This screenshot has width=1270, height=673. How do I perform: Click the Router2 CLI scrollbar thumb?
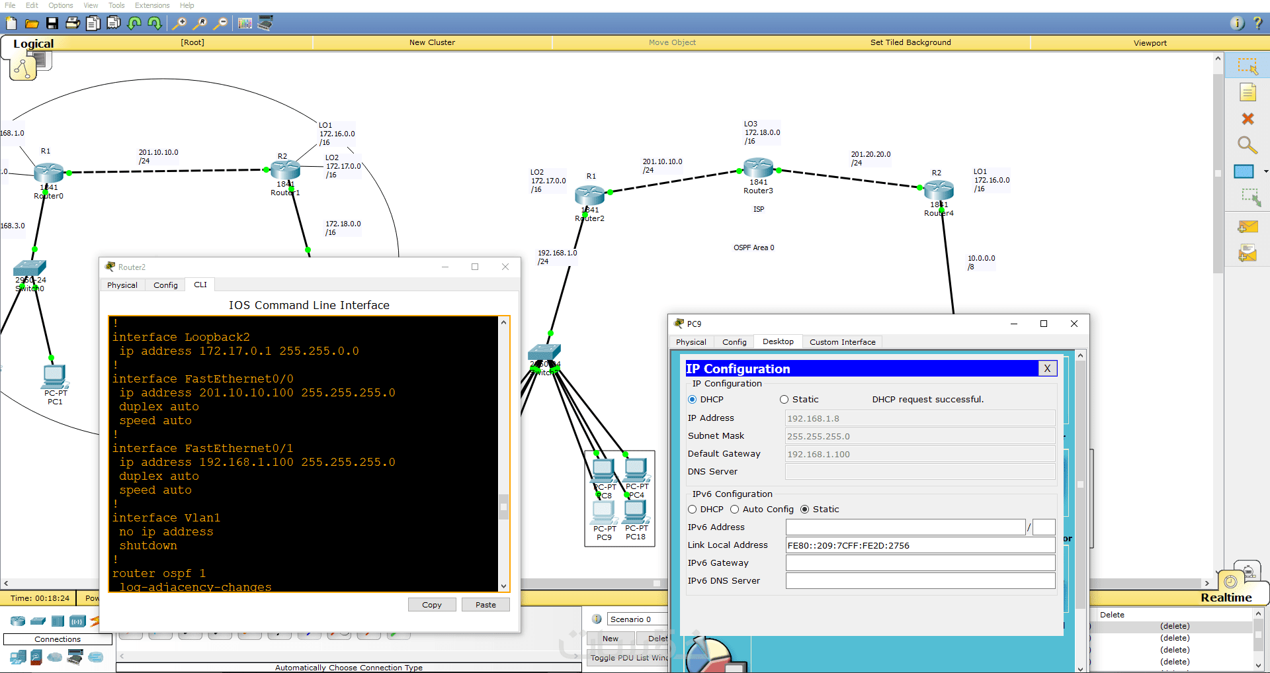click(503, 507)
